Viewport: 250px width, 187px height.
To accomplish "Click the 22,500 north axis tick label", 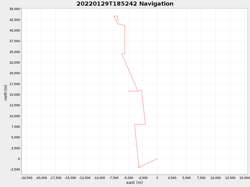I will point(15,63).
